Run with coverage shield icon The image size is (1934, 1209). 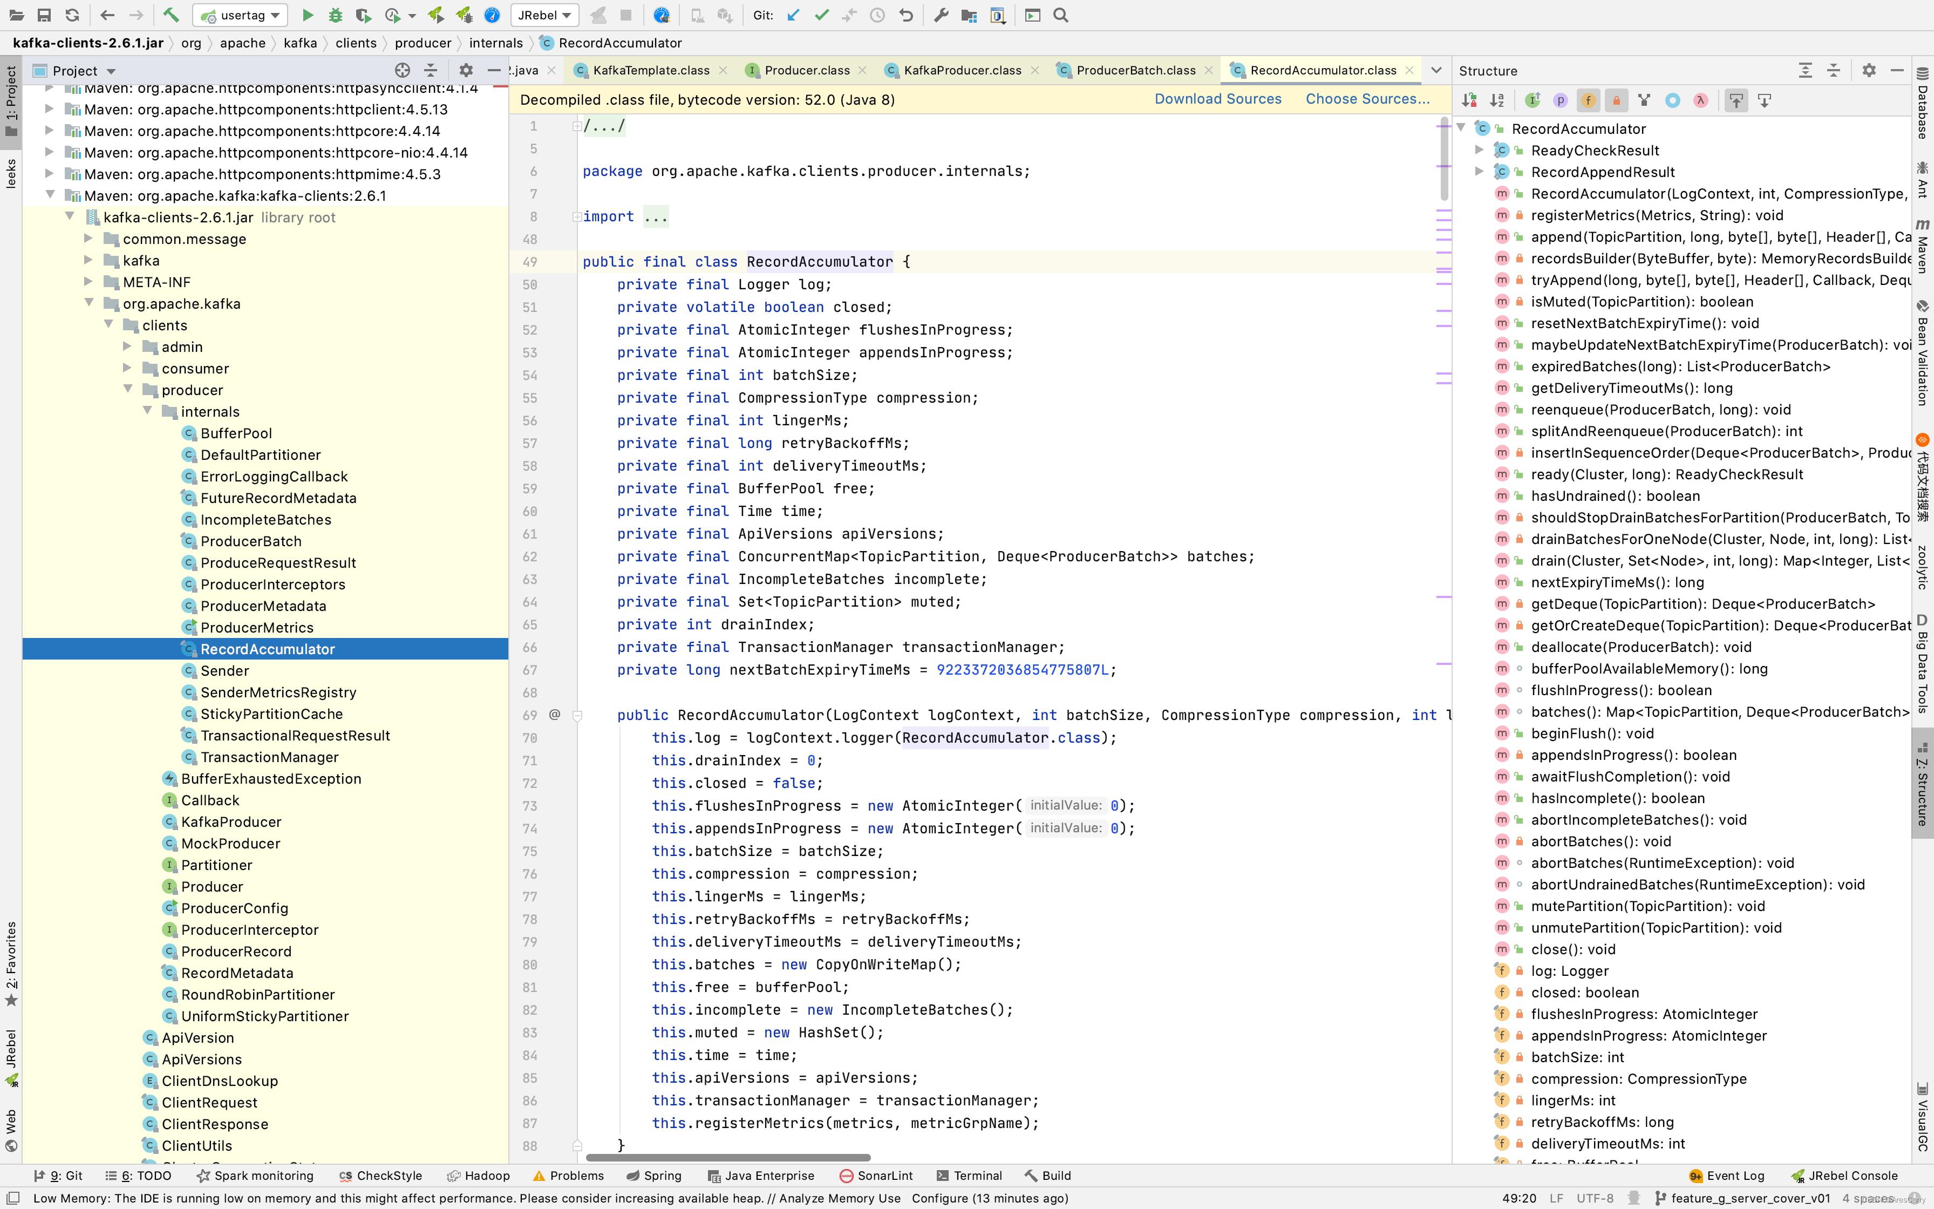[363, 15]
